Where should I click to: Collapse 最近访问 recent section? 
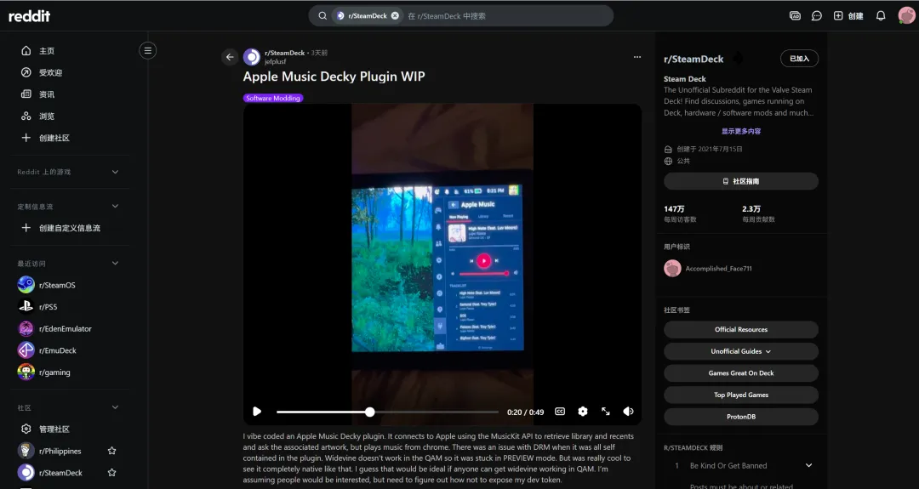pos(115,263)
